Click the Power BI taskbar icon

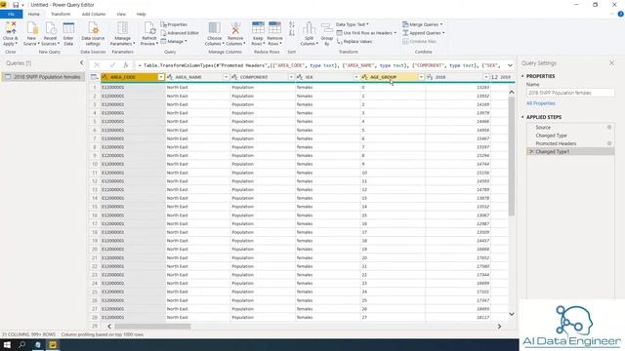click(x=53, y=345)
